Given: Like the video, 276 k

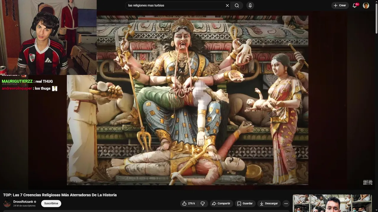Looking at the screenshot, I should [x=189, y=203].
